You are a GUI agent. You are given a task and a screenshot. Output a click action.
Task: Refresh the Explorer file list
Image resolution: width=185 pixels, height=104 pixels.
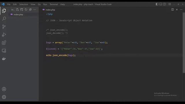coord(26,10)
